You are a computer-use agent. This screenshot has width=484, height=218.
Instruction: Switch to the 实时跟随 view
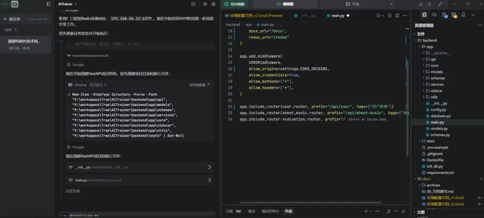[234, 4]
